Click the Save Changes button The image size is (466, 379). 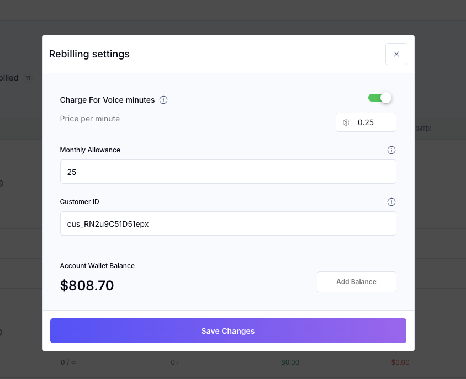pos(227,331)
